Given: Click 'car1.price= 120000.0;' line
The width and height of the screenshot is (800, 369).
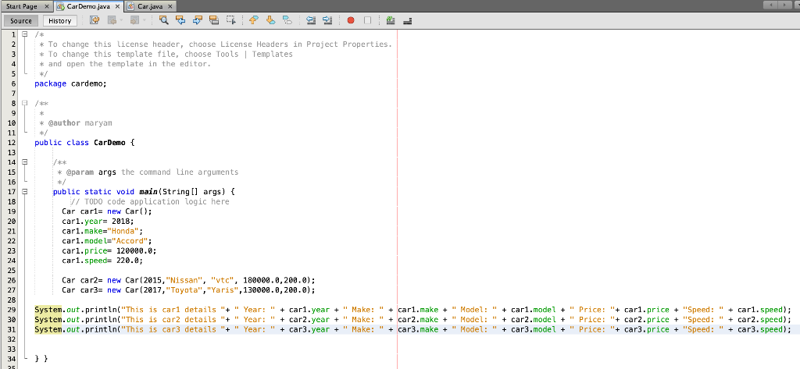Looking at the screenshot, I should coord(109,250).
